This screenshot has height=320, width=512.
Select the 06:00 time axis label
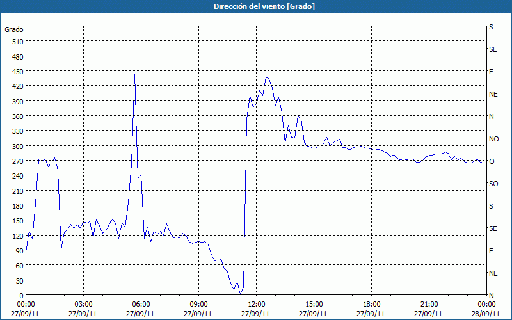click(x=141, y=305)
